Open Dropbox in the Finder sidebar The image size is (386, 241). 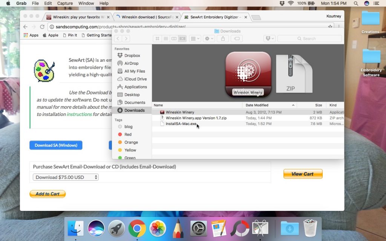pyautogui.click(x=132, y=56)
